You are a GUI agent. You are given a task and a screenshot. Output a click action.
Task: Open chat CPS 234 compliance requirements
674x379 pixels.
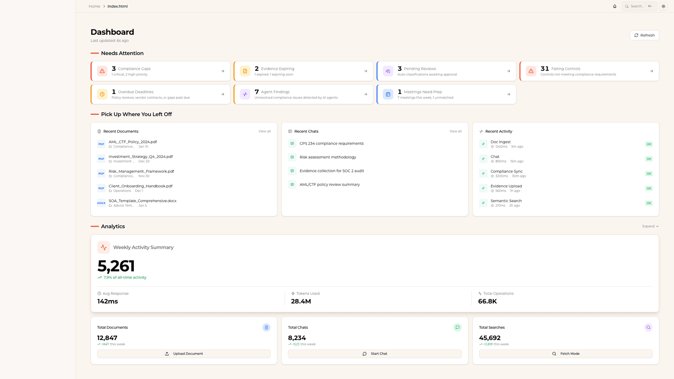pyautogui.click(x=375, y=144)
